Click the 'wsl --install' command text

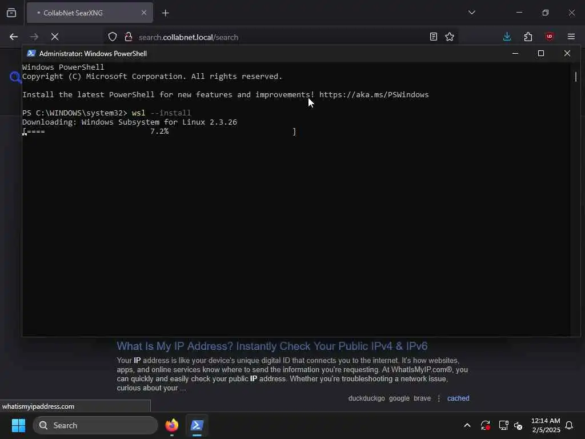tap(161, 113)
